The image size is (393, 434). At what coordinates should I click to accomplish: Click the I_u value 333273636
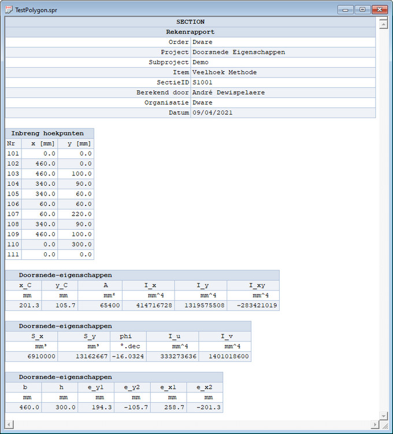tap(179, 356)
